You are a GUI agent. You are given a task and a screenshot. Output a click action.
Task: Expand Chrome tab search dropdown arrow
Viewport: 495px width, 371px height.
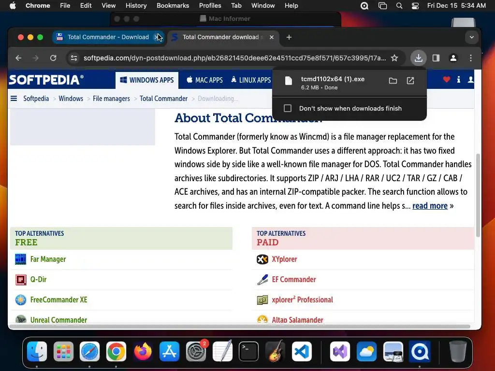472,37
